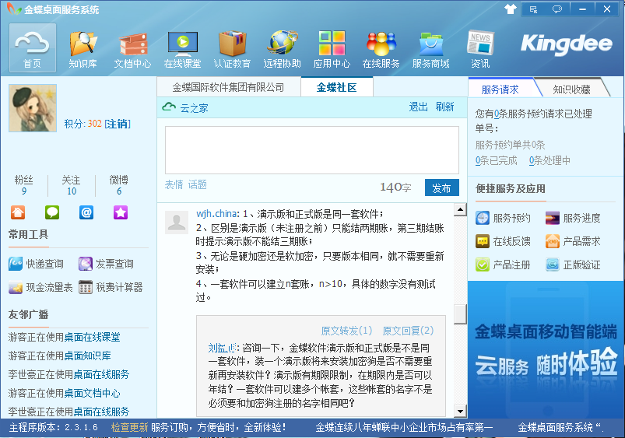The width and height of the screenshot is (625, 438).
Task: Open 服务进度 service progress
Action: click(573, 218)
